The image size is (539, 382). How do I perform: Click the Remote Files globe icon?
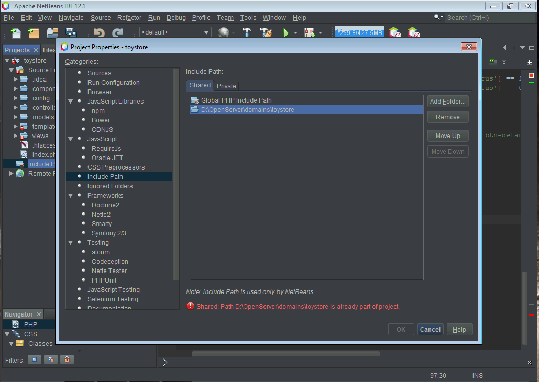point(20,174)
